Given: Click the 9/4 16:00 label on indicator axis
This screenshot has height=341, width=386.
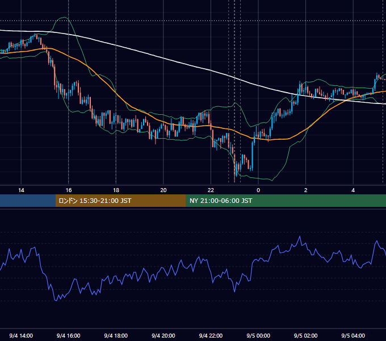Looking at the screenshot, I should tap(69, 336).
